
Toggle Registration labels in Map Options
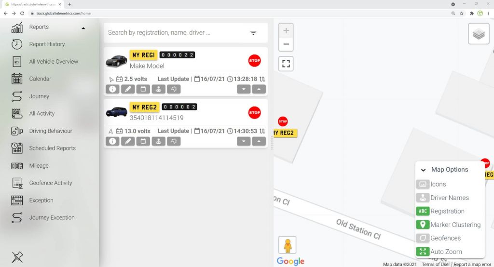[423, 211]
